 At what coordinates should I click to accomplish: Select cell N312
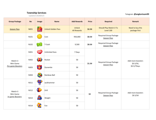(x=31, y=90)
